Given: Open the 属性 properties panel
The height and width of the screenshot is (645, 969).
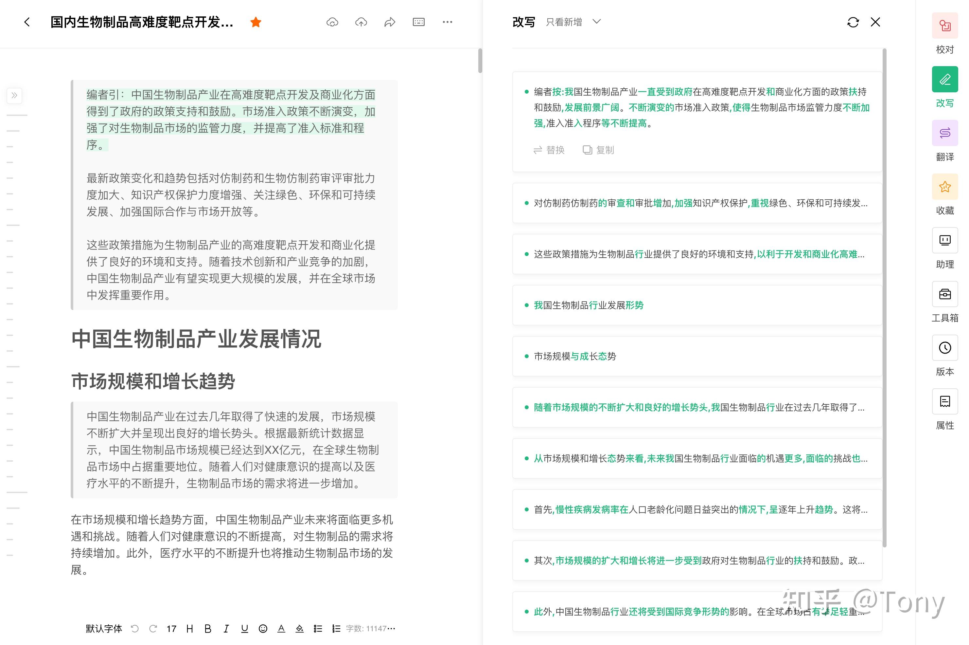Looking at the screenshot, I should pyautogui.click(x=945, y=410).
